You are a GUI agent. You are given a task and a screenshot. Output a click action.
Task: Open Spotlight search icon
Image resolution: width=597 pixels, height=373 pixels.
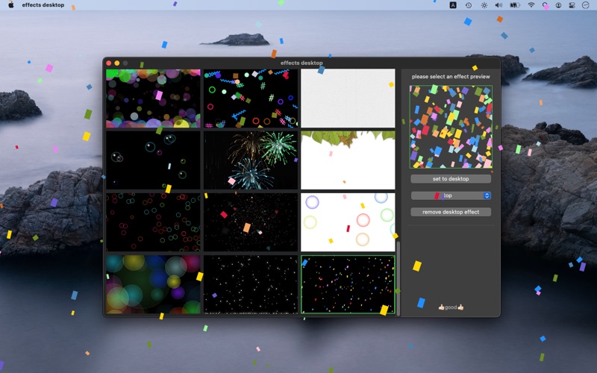[546, 5]
